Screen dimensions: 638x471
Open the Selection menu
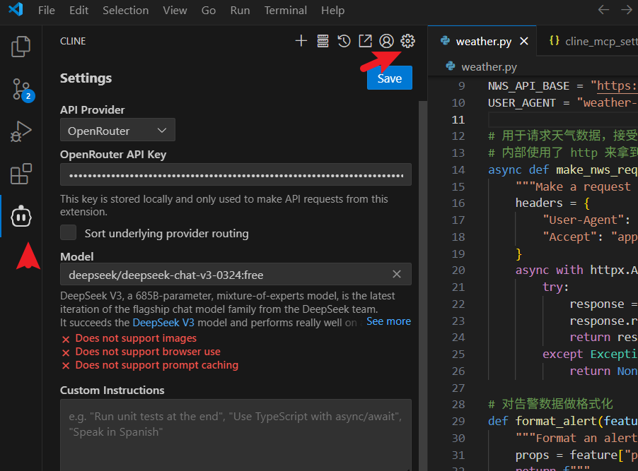[x=125, y=10]
